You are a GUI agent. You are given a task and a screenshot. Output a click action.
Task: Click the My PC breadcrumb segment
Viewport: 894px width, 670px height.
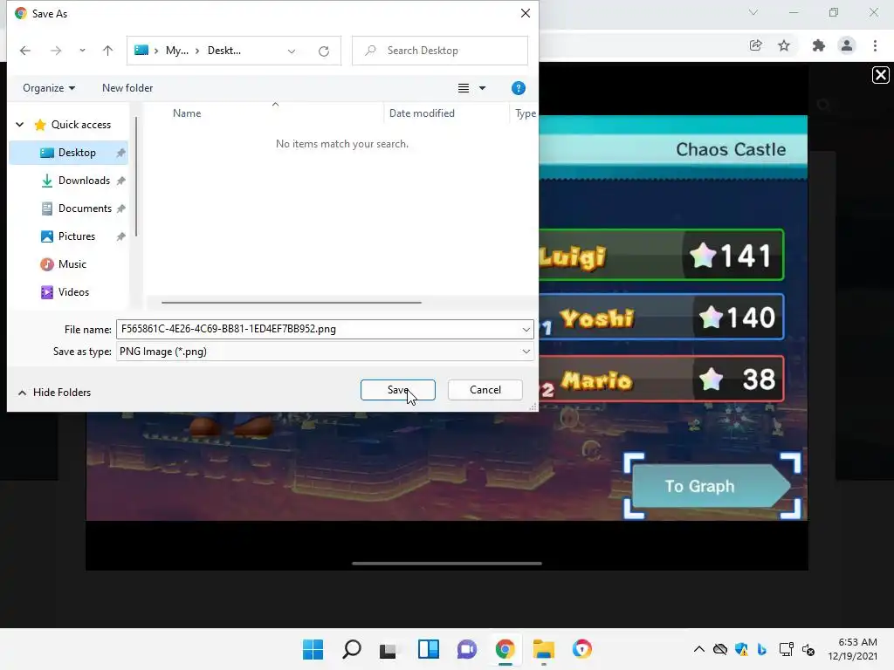pos(176,51)
